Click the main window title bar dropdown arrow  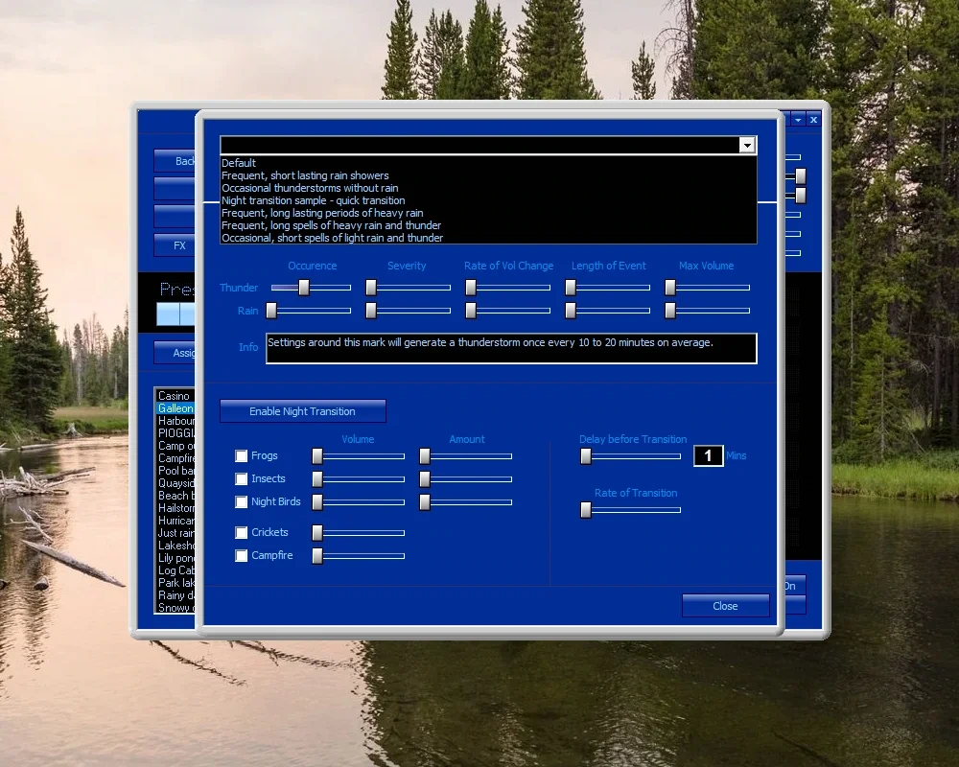tap(798, 120)
